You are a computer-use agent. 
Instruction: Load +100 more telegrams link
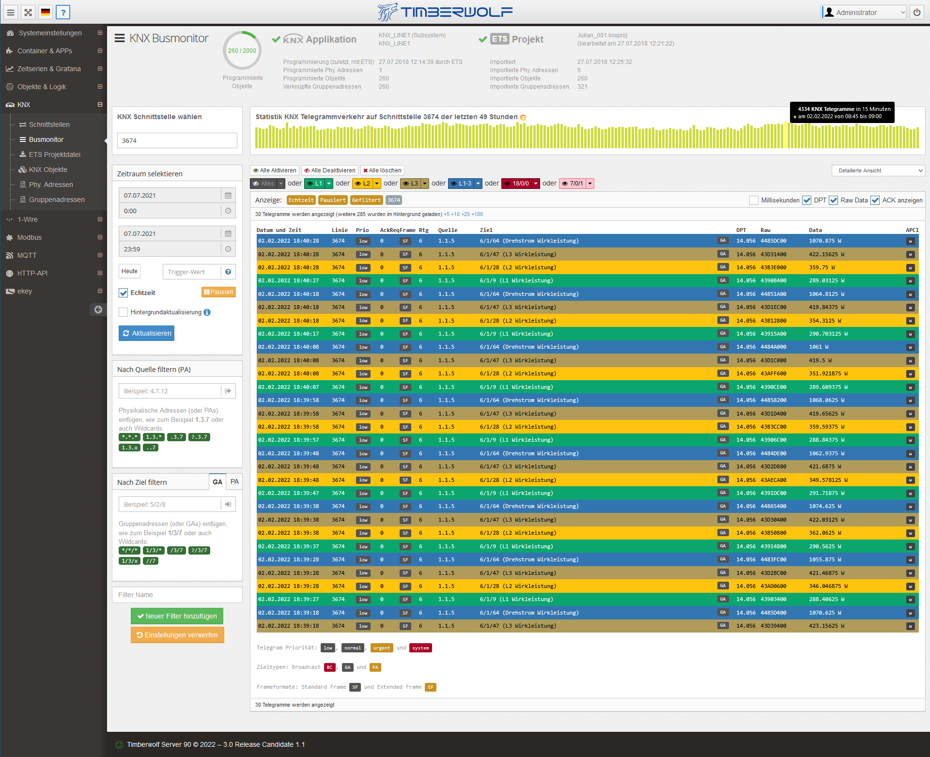pos(477,214)
